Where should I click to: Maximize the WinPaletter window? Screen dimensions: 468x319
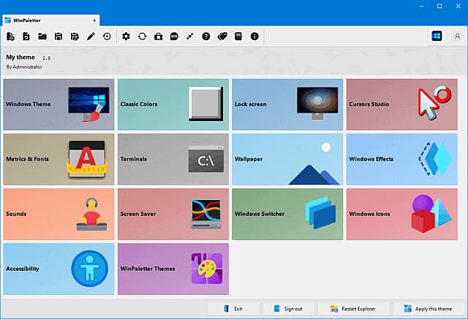click(x=439, y=6)
